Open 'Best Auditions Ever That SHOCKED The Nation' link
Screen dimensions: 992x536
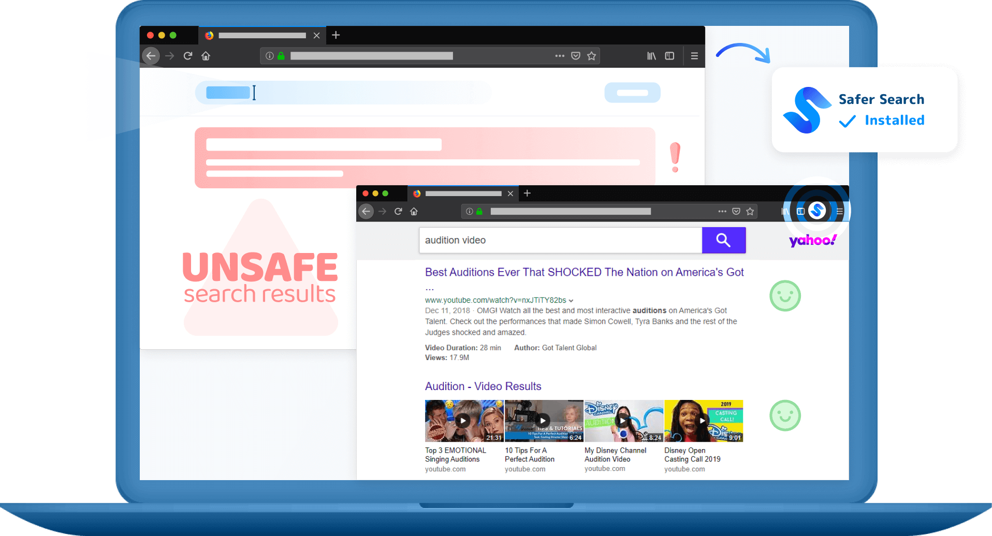click(584, 272)
